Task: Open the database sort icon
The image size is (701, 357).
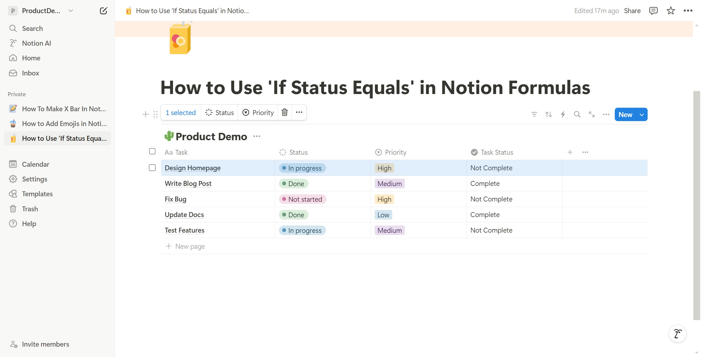Action: [549, 114]
